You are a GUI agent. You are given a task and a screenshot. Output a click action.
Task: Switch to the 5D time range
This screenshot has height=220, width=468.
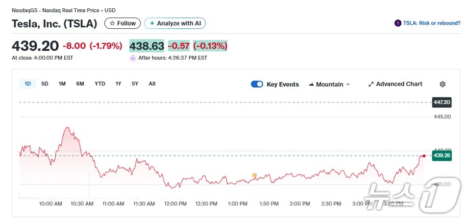[45, 84]
